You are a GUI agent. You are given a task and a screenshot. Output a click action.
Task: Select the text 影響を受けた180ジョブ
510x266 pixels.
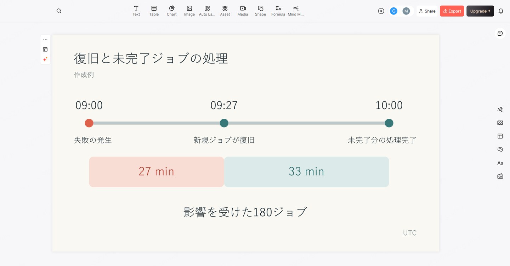[245, 212]
